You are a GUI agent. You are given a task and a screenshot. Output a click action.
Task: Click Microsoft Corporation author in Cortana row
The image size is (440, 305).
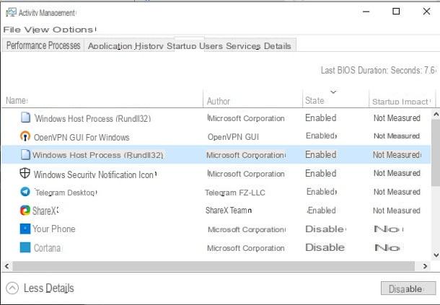click(x=246, y=248)
